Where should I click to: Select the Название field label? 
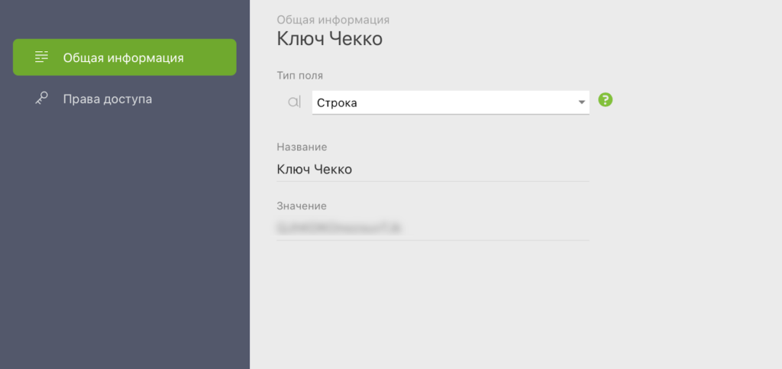tap(302, 147)
